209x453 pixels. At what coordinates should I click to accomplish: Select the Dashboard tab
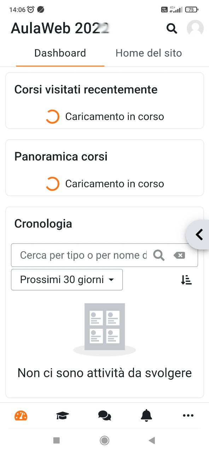60,53
